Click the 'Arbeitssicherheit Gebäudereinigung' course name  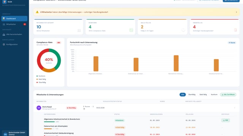(59, 133)
